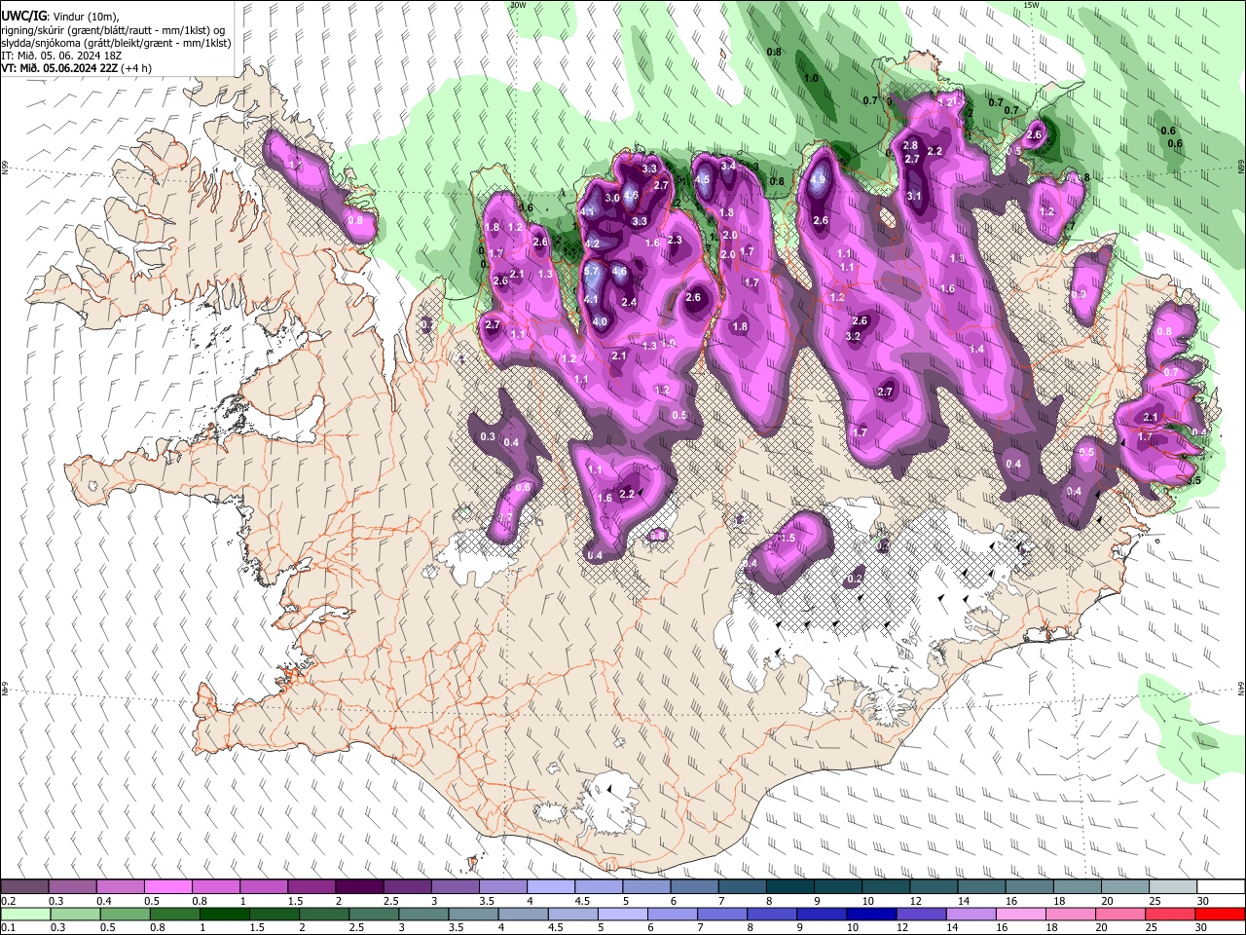Image resolution: width=1246 pixels, height=935 pixels.
Task: Click the 30 label in the upper legend row
Action: tap(1203, 901)
